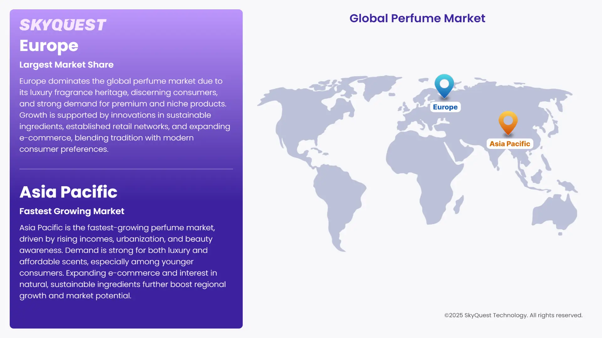Open the Europe section heading
602x338 pixels.
tap(49, 45)
